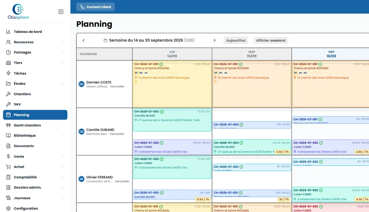This screenshot has width=369, height=212.
Task: Click the Études folder icon
Action: click(8, 83)
